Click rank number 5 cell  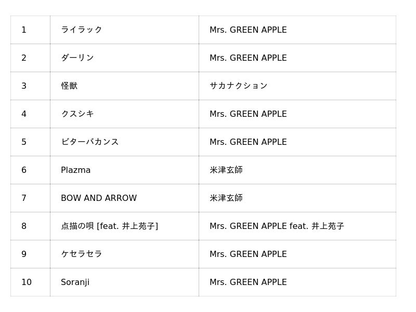pyautogui.click(x=30, y=142)
